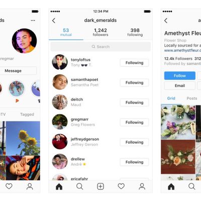The image size is (201, 201).
Task: Tap heart icon in left phone's bottom bar
Action: (9, 186)
